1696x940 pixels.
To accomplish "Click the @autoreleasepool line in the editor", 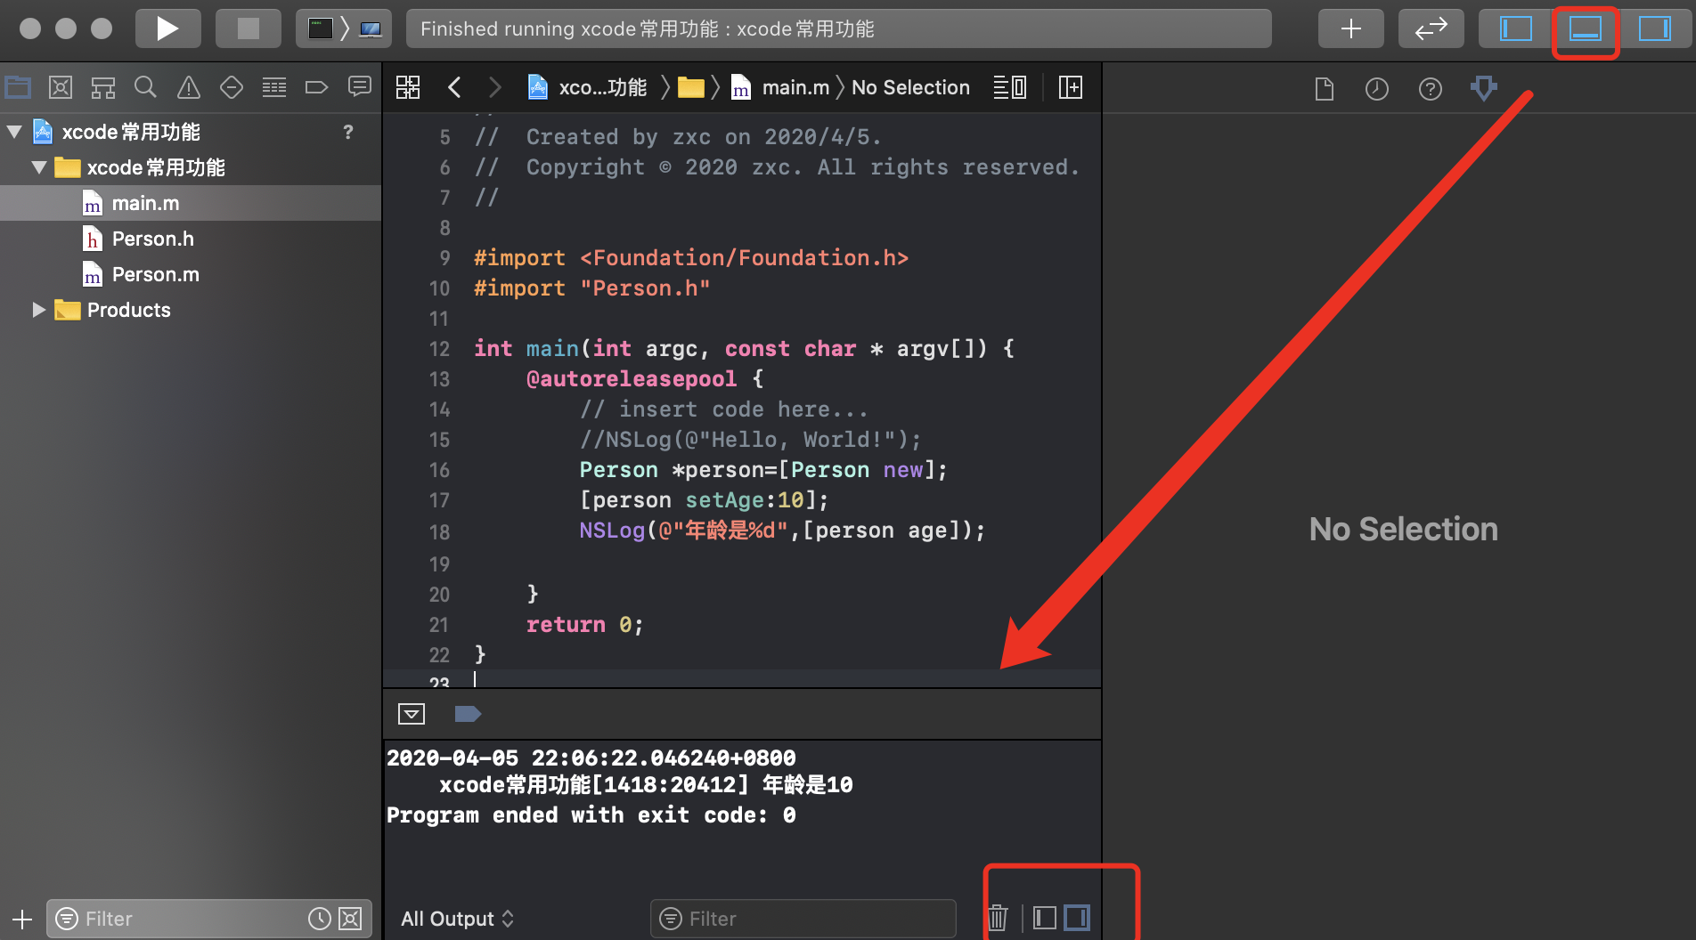I will coord(645,379).
